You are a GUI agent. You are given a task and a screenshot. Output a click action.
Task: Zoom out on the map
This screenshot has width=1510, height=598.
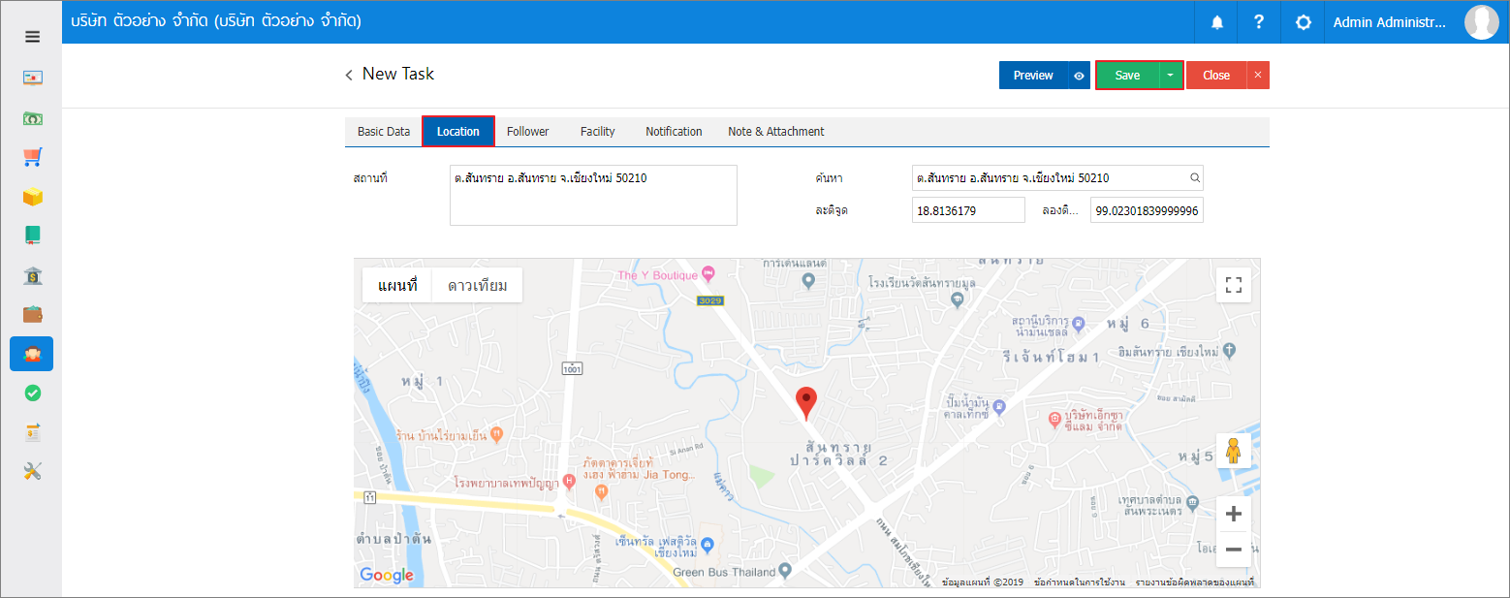pos(1234,550)
